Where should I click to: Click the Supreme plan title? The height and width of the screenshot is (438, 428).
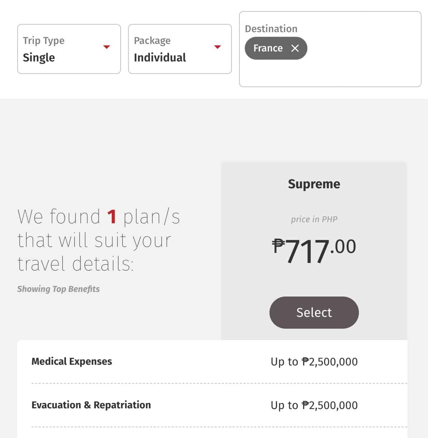click(x=314, y=184)
